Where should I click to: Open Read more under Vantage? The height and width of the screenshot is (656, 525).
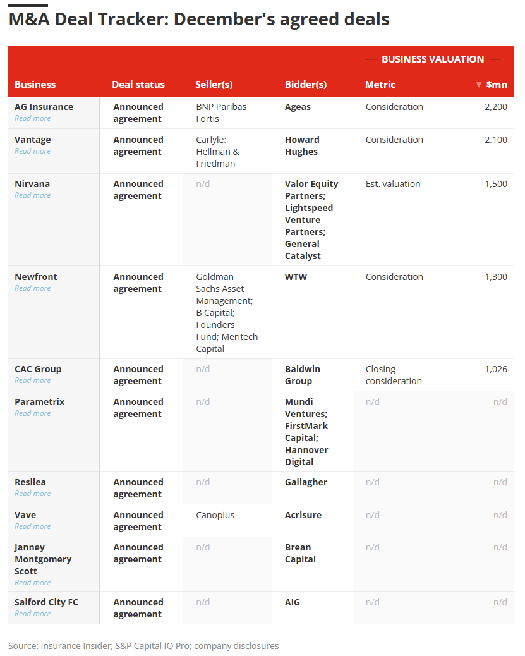tap(33, 151)
